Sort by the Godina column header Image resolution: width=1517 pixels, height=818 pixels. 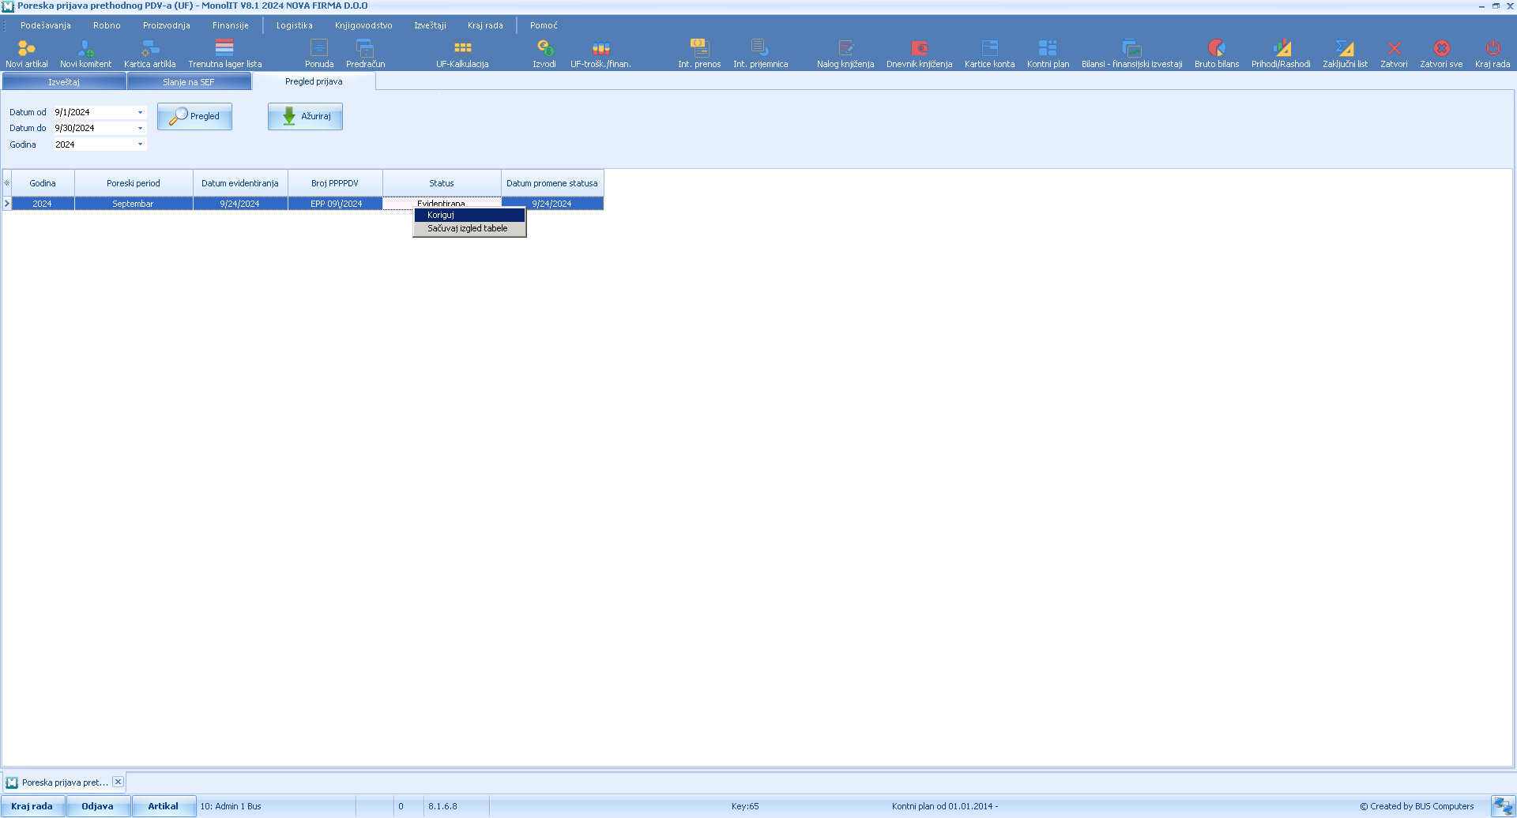tap(43, 183)
